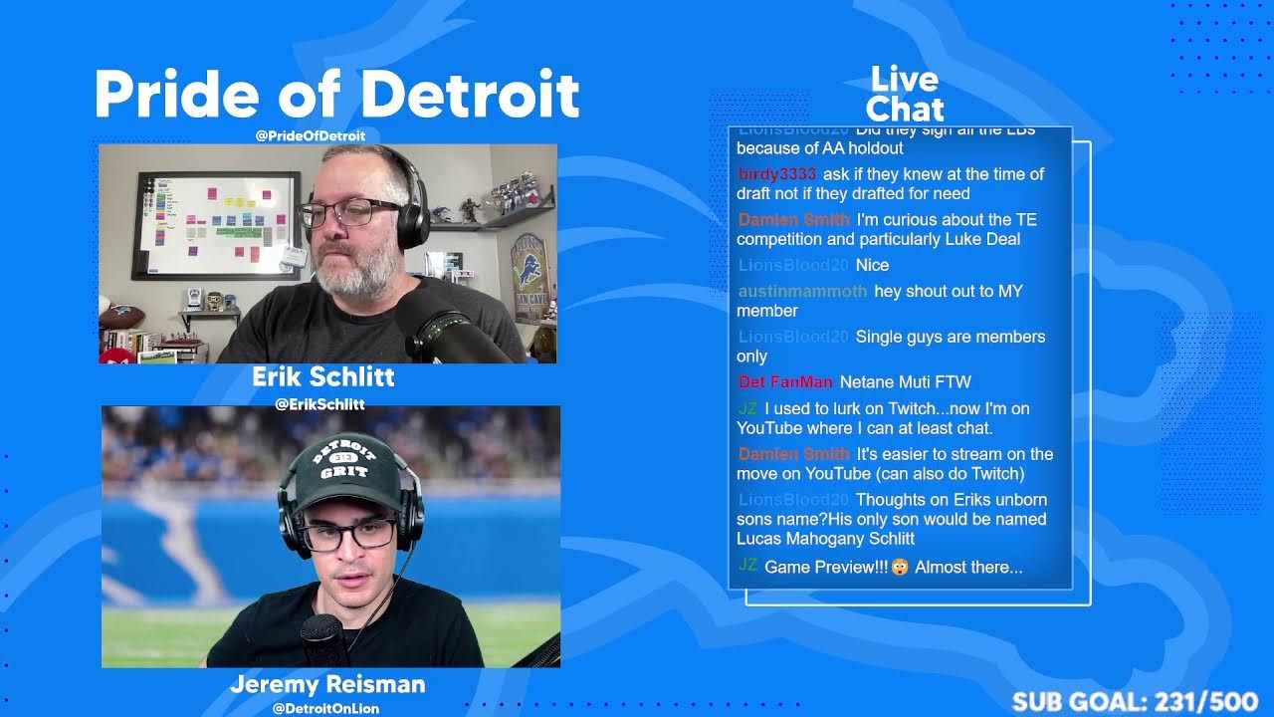Click the @PrideOfDetroit handle
The height and width of the screenshot is (717, 1274).
[x=311, y=135]
